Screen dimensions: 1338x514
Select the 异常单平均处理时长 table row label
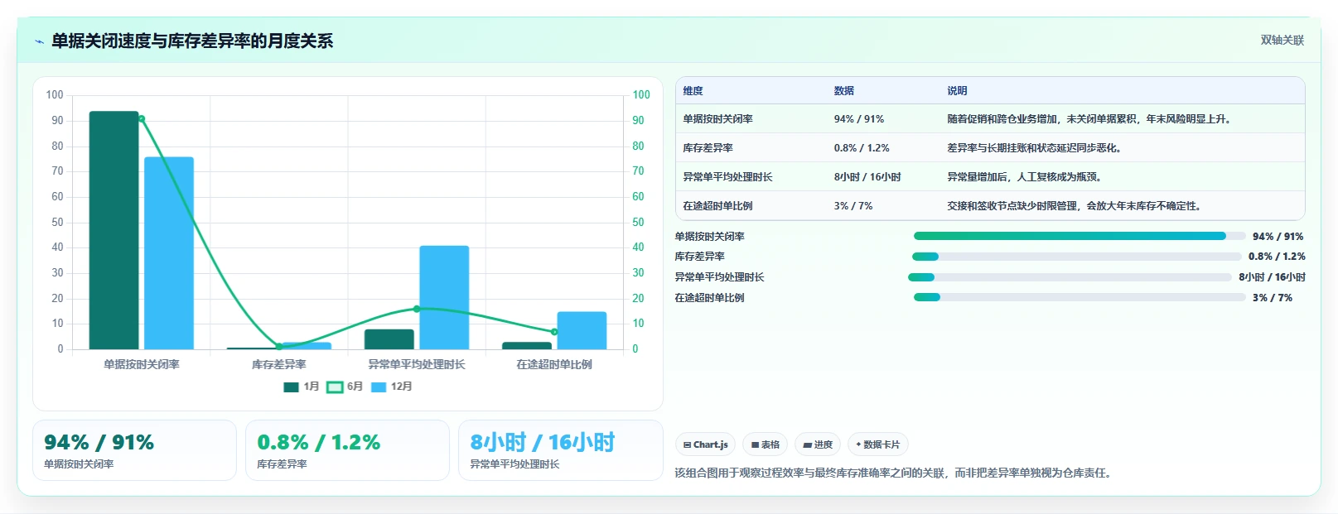point(727,177)
